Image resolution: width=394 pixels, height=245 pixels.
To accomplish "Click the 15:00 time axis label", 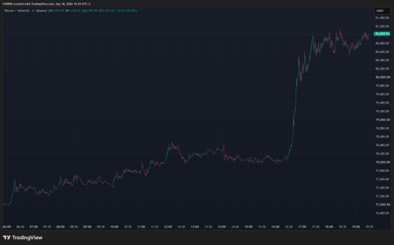I will click(x=248, y=227).
